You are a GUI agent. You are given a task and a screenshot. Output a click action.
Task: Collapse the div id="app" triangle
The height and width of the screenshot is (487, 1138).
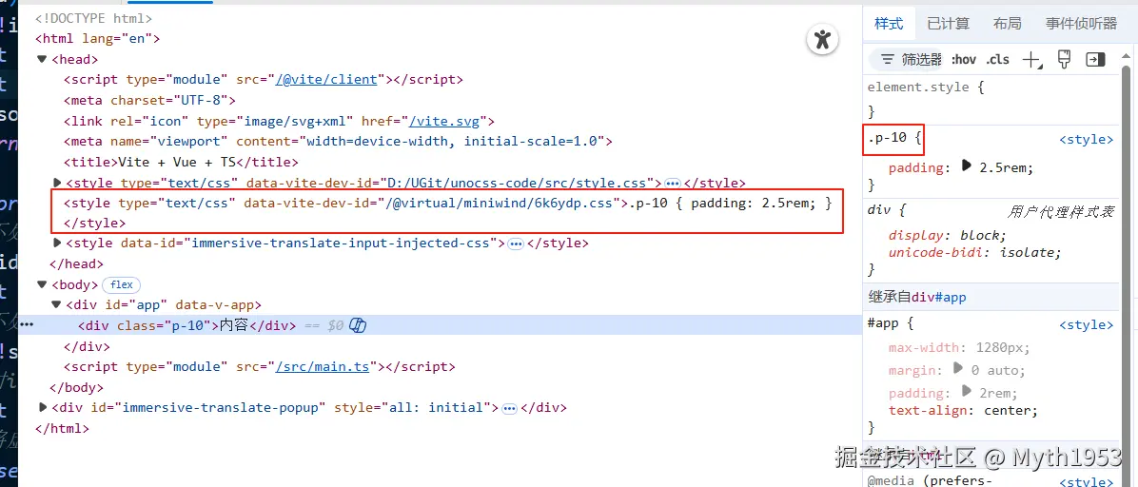56,304
